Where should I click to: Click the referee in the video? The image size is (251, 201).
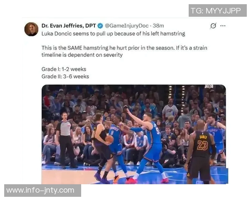(66, 140)
